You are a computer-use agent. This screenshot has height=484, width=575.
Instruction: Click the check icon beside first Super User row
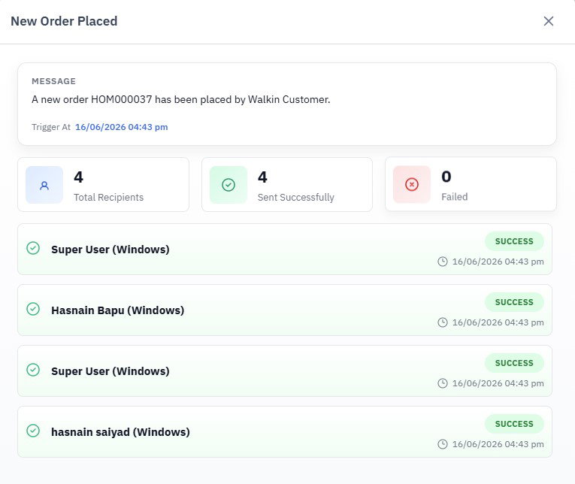(33, 248)
